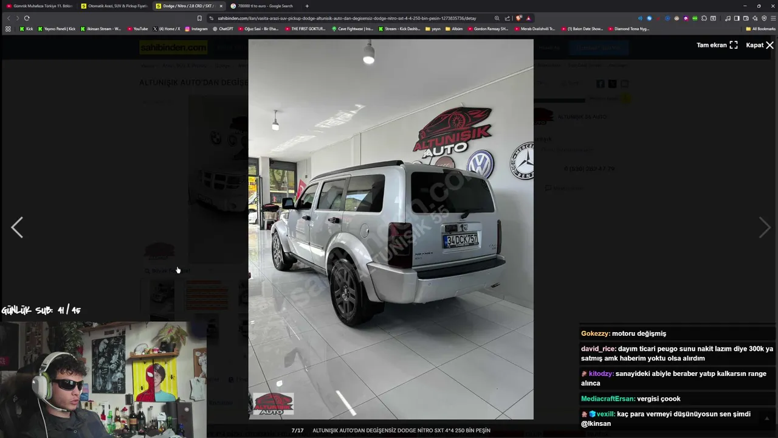Open THE FIRST GOKTUR bookmark

(x=305, y=29)
